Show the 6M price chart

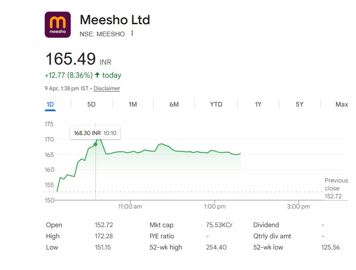(x=174, y=104)
